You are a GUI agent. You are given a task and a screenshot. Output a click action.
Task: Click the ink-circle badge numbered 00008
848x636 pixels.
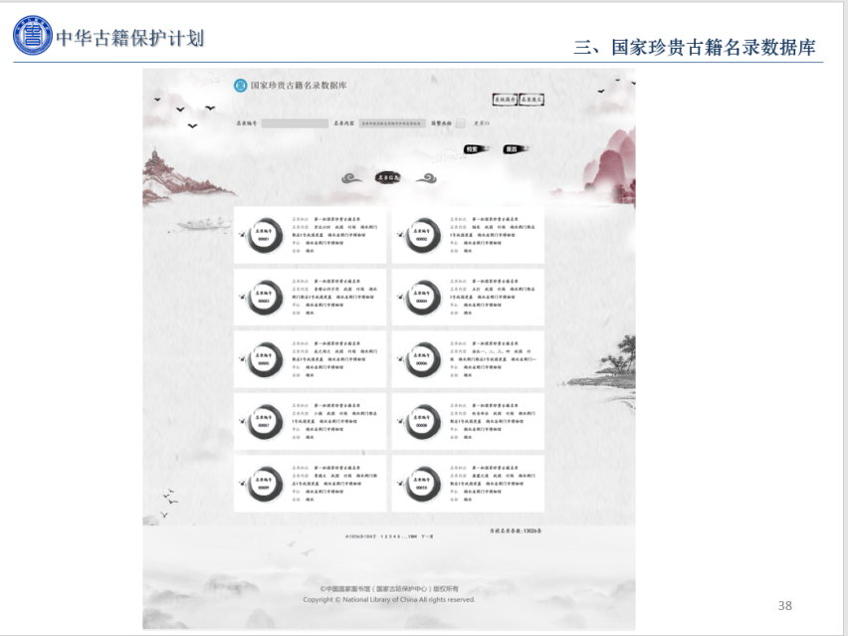[422, 421]
